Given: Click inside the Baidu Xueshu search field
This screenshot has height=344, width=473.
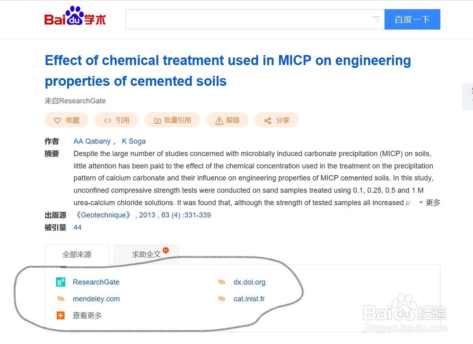Looking at the screenshot, I should click(x=249, y=19).
